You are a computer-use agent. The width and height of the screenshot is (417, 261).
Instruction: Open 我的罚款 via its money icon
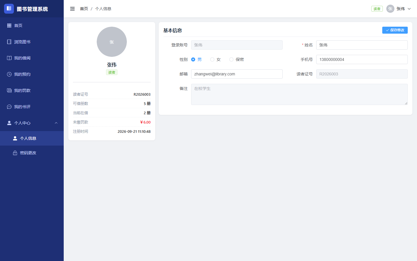click(x=9, y=90)
